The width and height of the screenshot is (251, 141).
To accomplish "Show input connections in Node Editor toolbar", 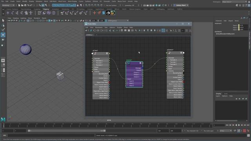I will (x=95, y=31).
